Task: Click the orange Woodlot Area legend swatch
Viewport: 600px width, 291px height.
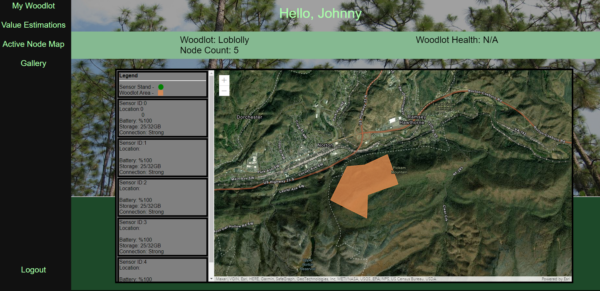Action: [x=161, y=93]
